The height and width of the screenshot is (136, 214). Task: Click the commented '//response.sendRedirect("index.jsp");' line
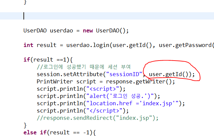click(97, 118)
